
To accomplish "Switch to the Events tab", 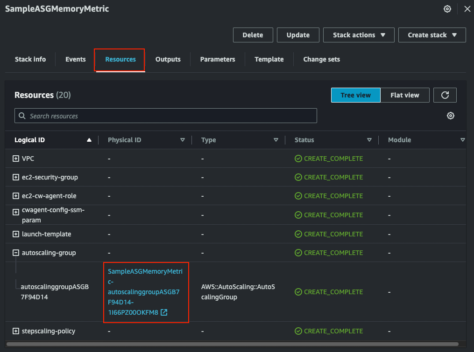I will tap(76, 59).
